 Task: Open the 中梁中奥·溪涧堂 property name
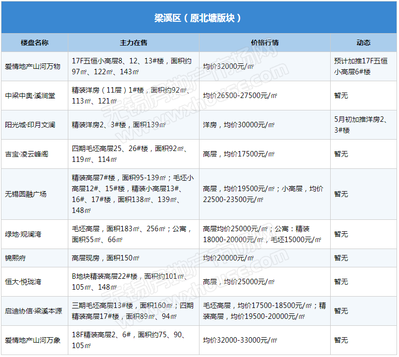point(30,96)
